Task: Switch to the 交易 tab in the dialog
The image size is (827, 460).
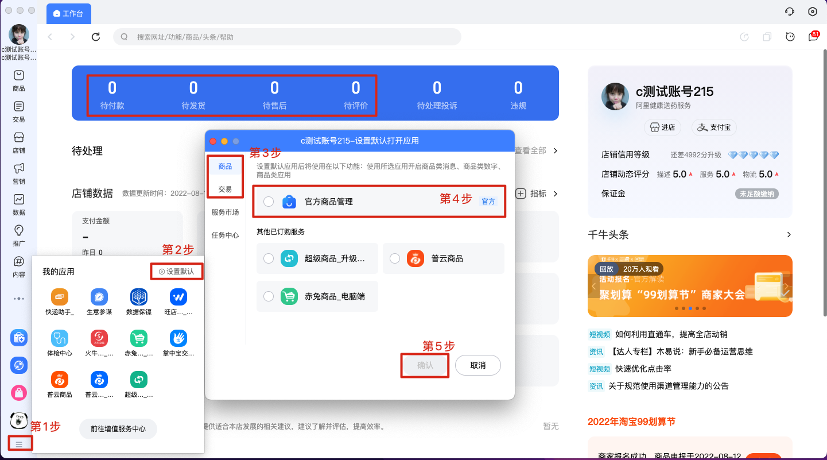Action: (225, 189)
